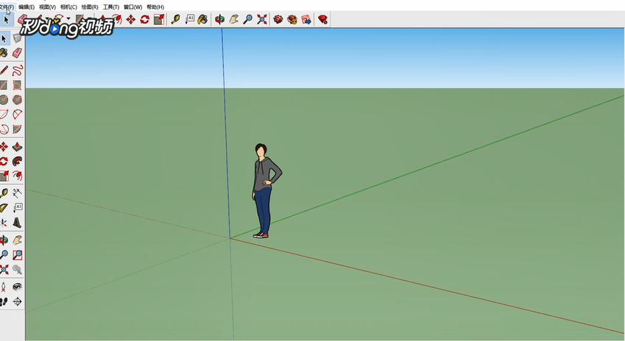Screen dimensions: 625x341
Task: Activate the Axes tool
Action: click(x=4, y=223)
